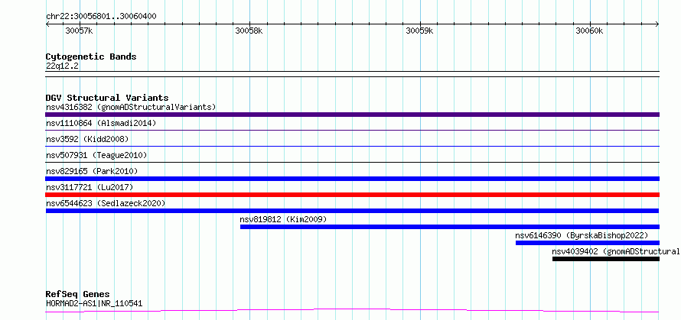
Task: Click the thin black nsv507931 line
Action: coord(352,162)
